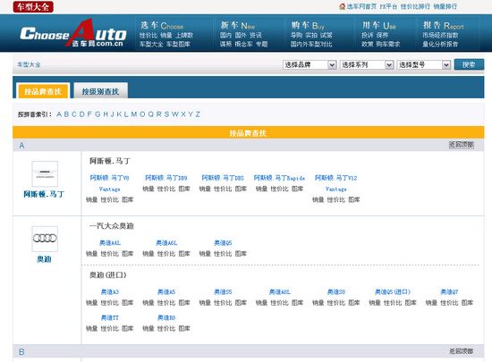
Task: Click 图库 under 奥迪TT
Action: 128,328
